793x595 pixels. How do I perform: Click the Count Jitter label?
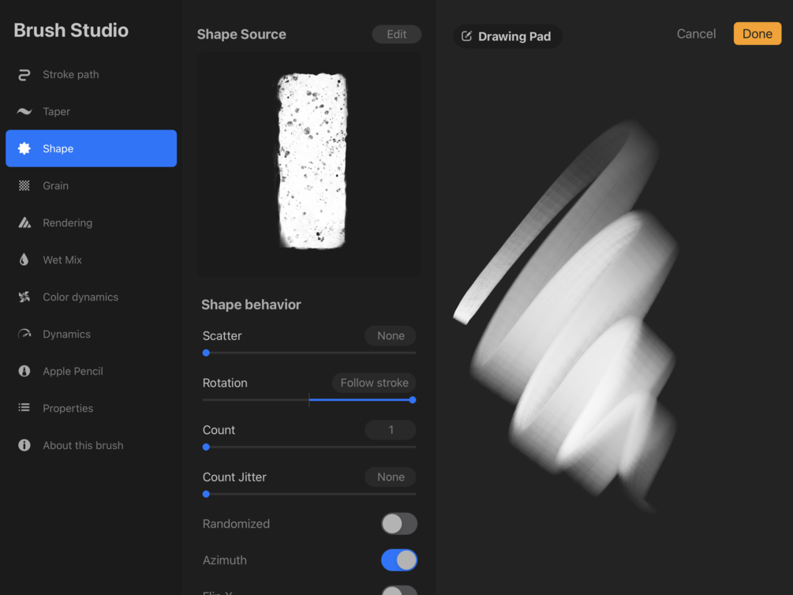pyautogui.click(x=234, y=477)
